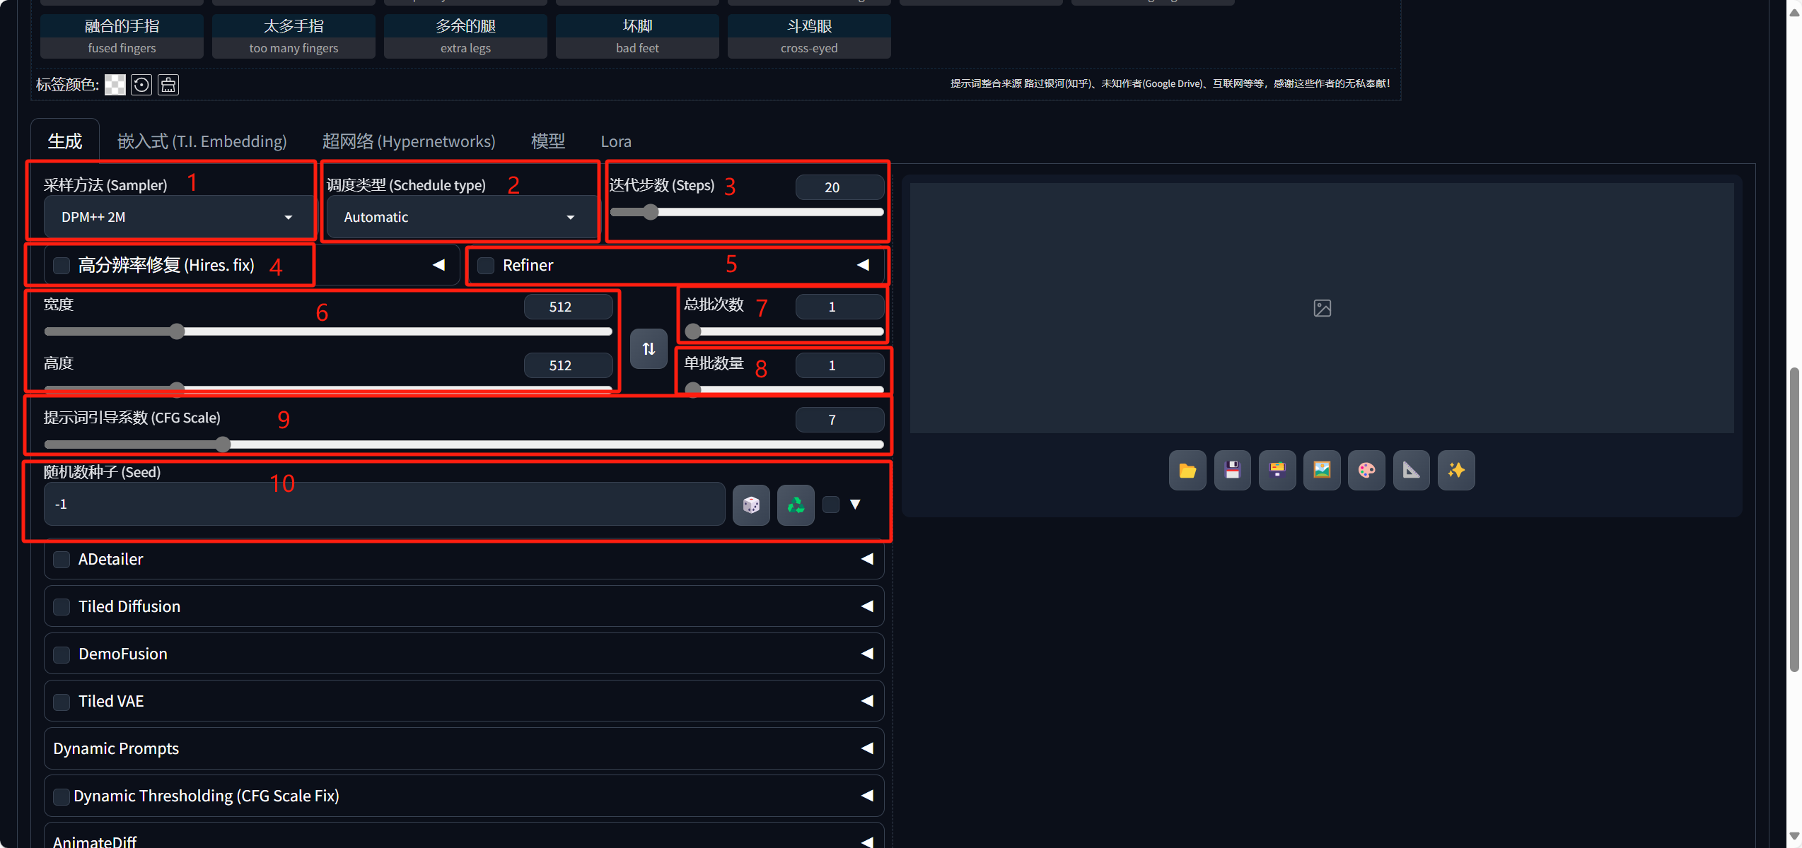
Task: Click the triangle ruler extras icon
Action: pyautogui.click(x=1411, y=470)
